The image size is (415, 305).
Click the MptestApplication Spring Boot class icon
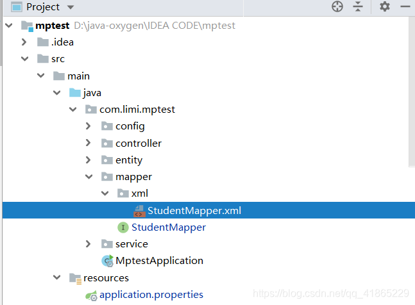tap(108, 261)
